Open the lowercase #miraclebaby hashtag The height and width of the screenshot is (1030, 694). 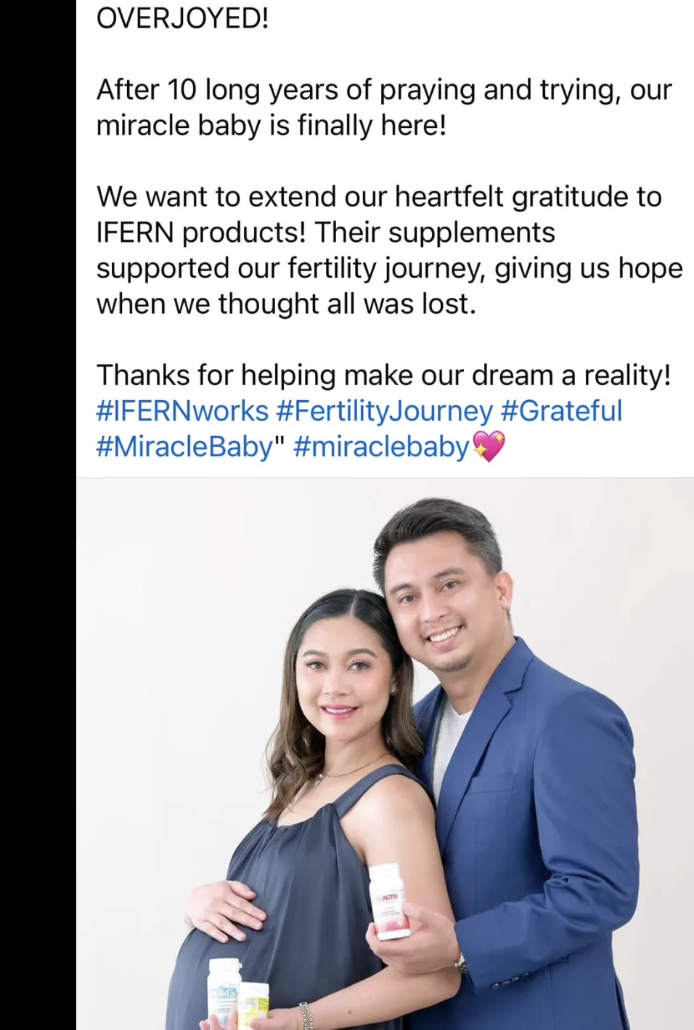[382, 447]
